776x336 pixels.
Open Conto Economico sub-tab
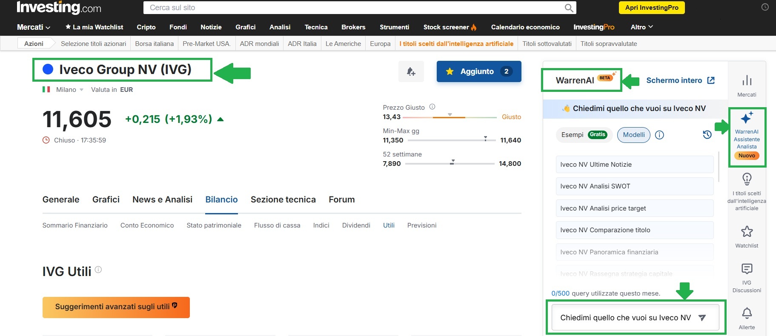coord(147,225)
